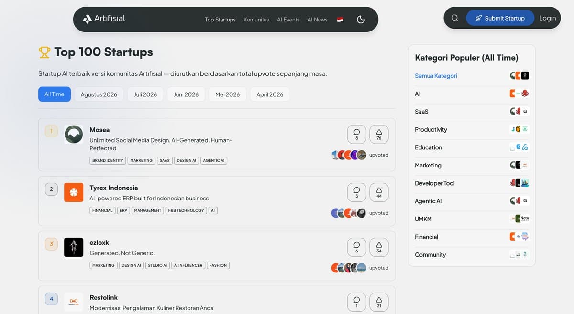The image size is (574, 314).
Task: Click Mosea startup title
Action: (99, 130)
